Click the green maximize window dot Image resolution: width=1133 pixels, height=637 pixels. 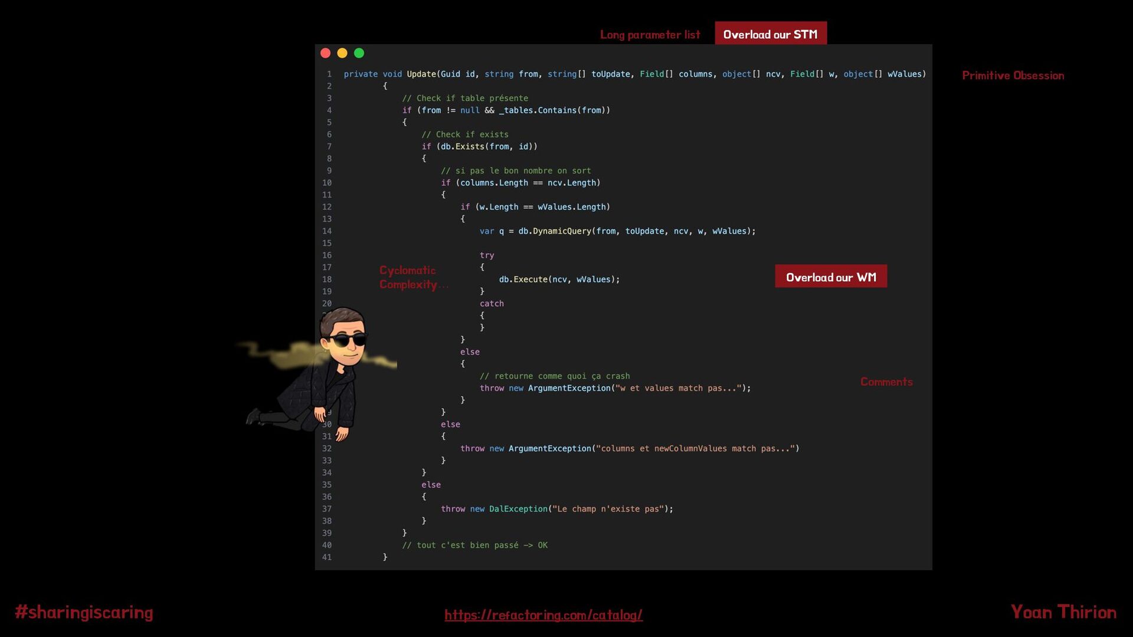[x=359, y=53]
